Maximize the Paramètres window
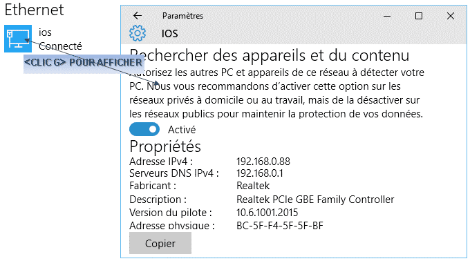470x261 pixels. click(x=419, y=16)
